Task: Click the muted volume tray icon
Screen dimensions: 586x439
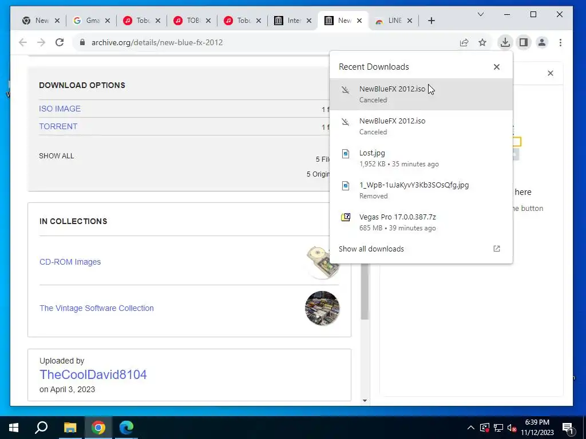Action: point(512,428)
